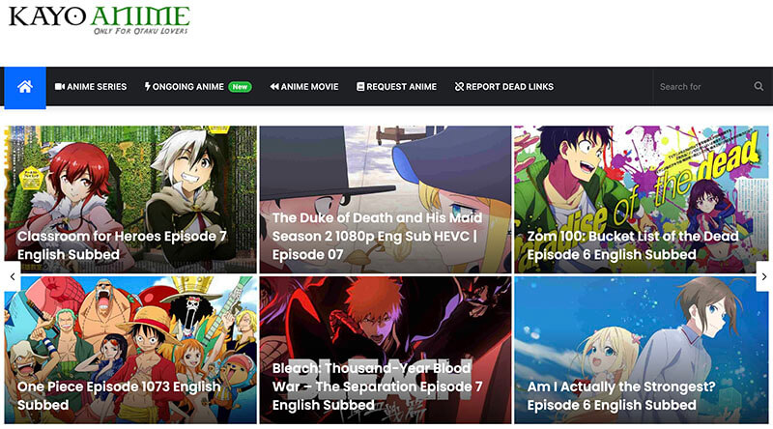This screenshot has height=429, width=773.
Task: Click the search magnifier icon
Action: [759, 86]
